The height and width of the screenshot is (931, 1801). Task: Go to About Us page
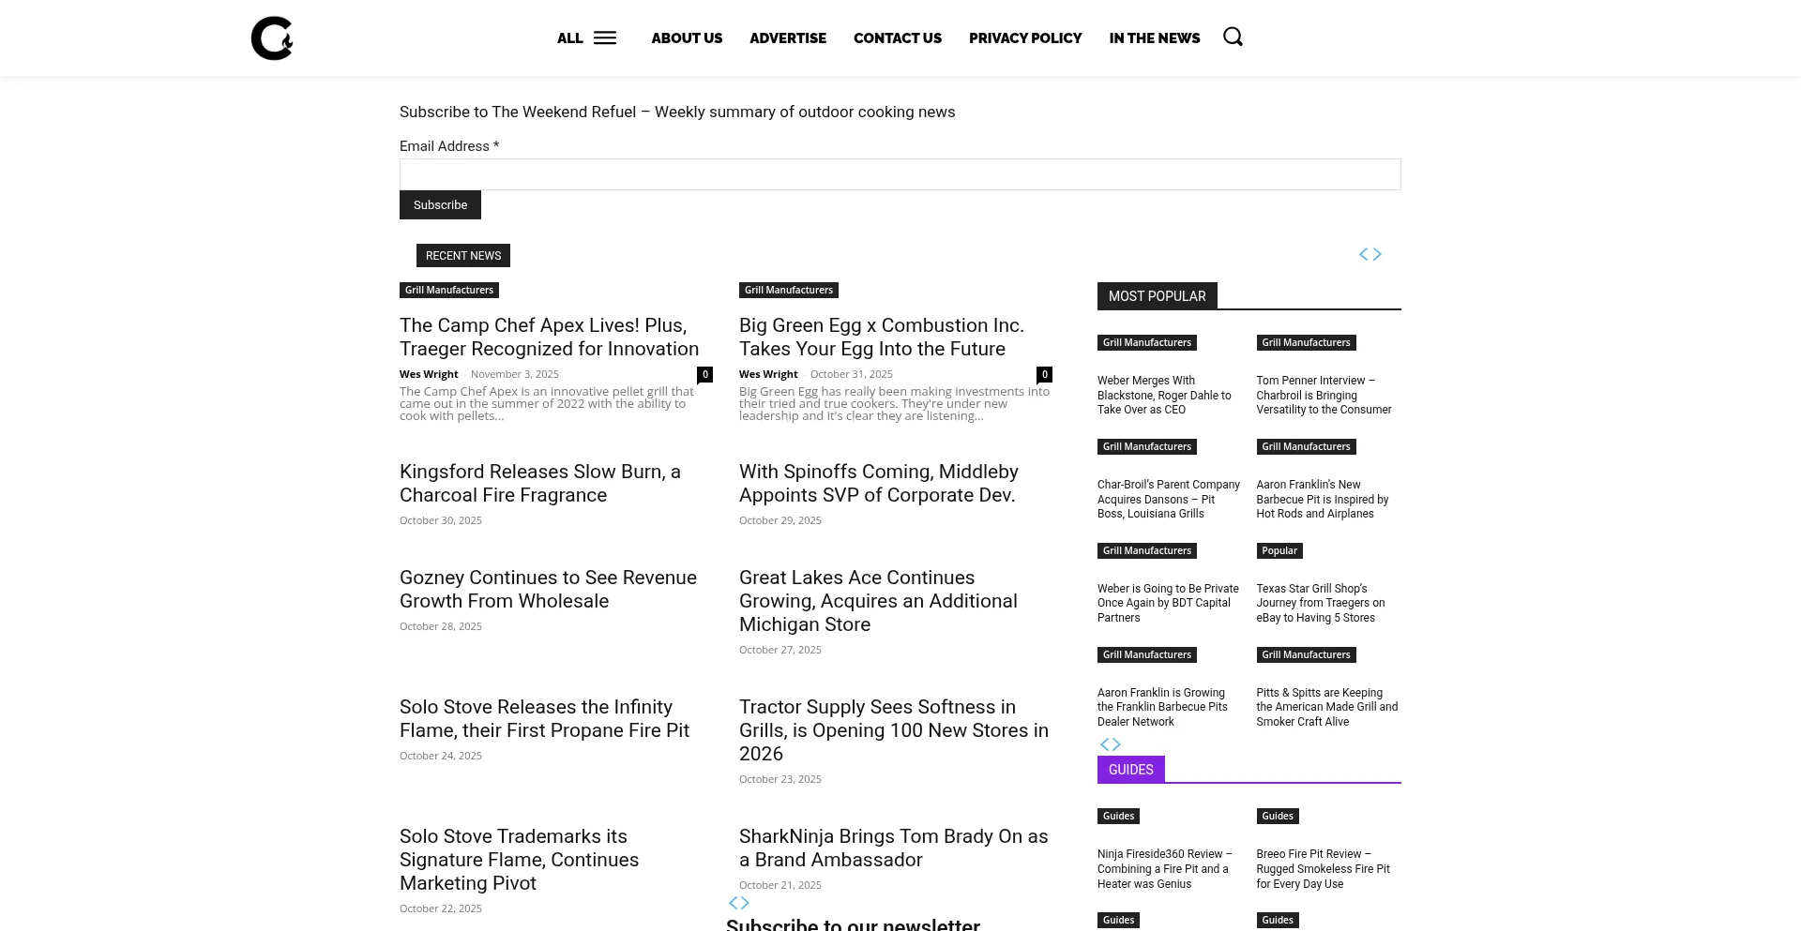tap(687, 38)
